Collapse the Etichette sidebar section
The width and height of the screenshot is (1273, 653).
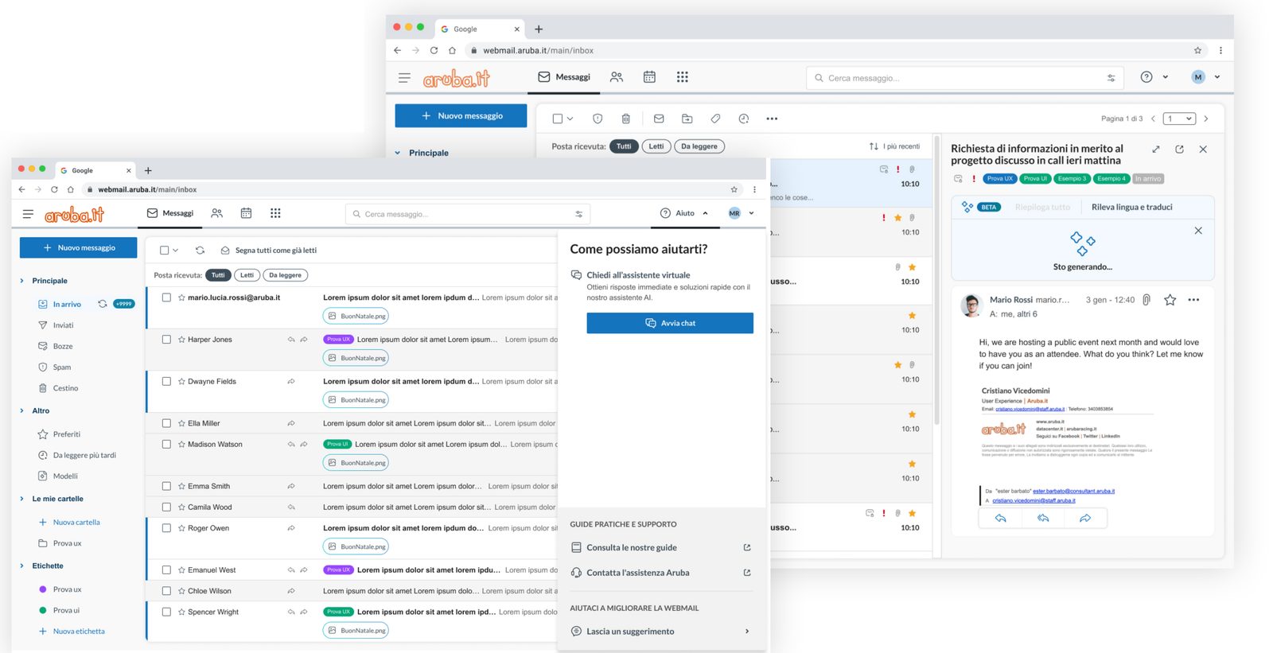tap(21, 566)
